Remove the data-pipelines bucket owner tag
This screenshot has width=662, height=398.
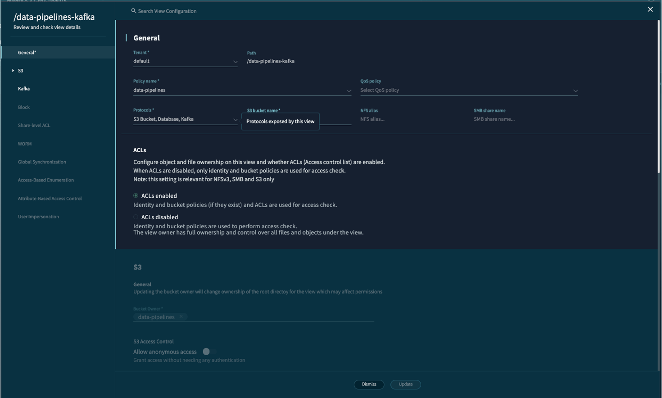(x=181, y=317)
